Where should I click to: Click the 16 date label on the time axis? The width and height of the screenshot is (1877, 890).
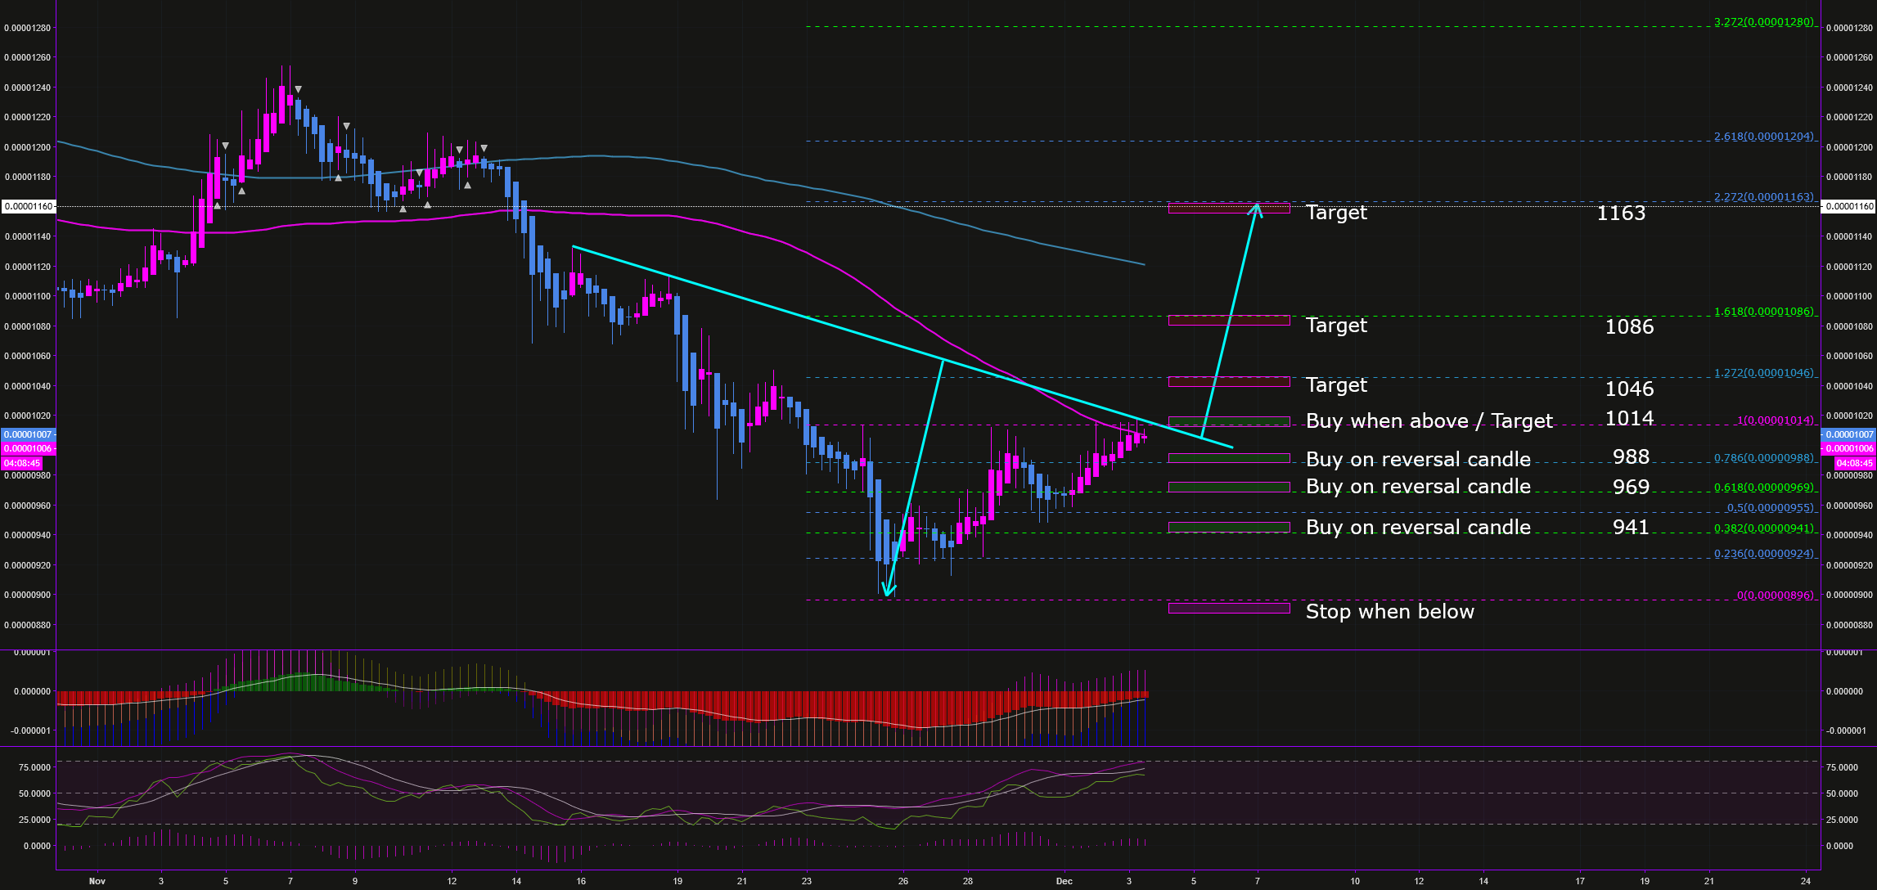tap(581, 881)
